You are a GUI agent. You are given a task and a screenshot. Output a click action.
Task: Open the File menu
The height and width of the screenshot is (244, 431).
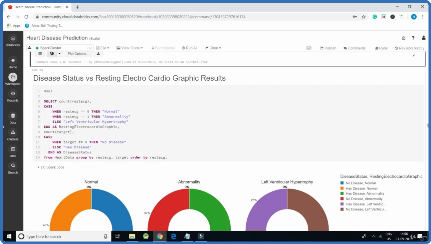tap(103, 48)
